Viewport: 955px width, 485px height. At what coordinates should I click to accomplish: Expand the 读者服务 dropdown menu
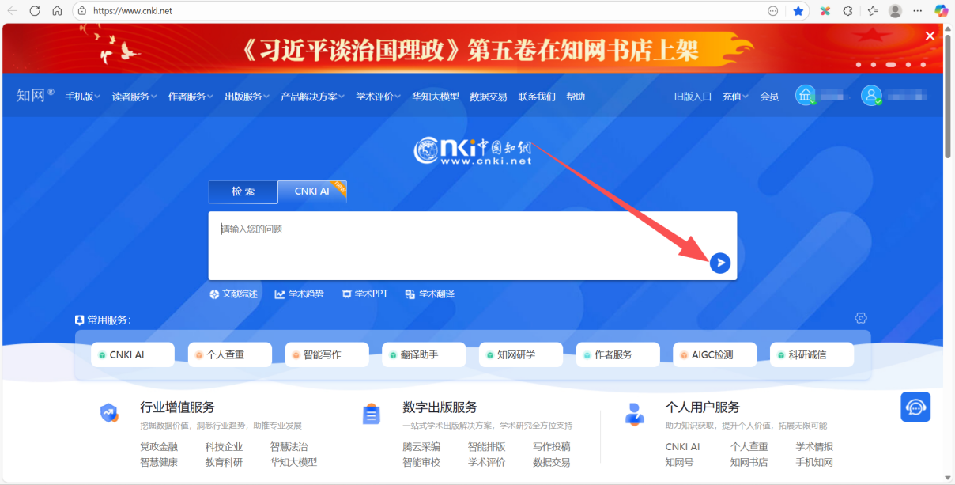pyautogui.click(x=134, y=97)
